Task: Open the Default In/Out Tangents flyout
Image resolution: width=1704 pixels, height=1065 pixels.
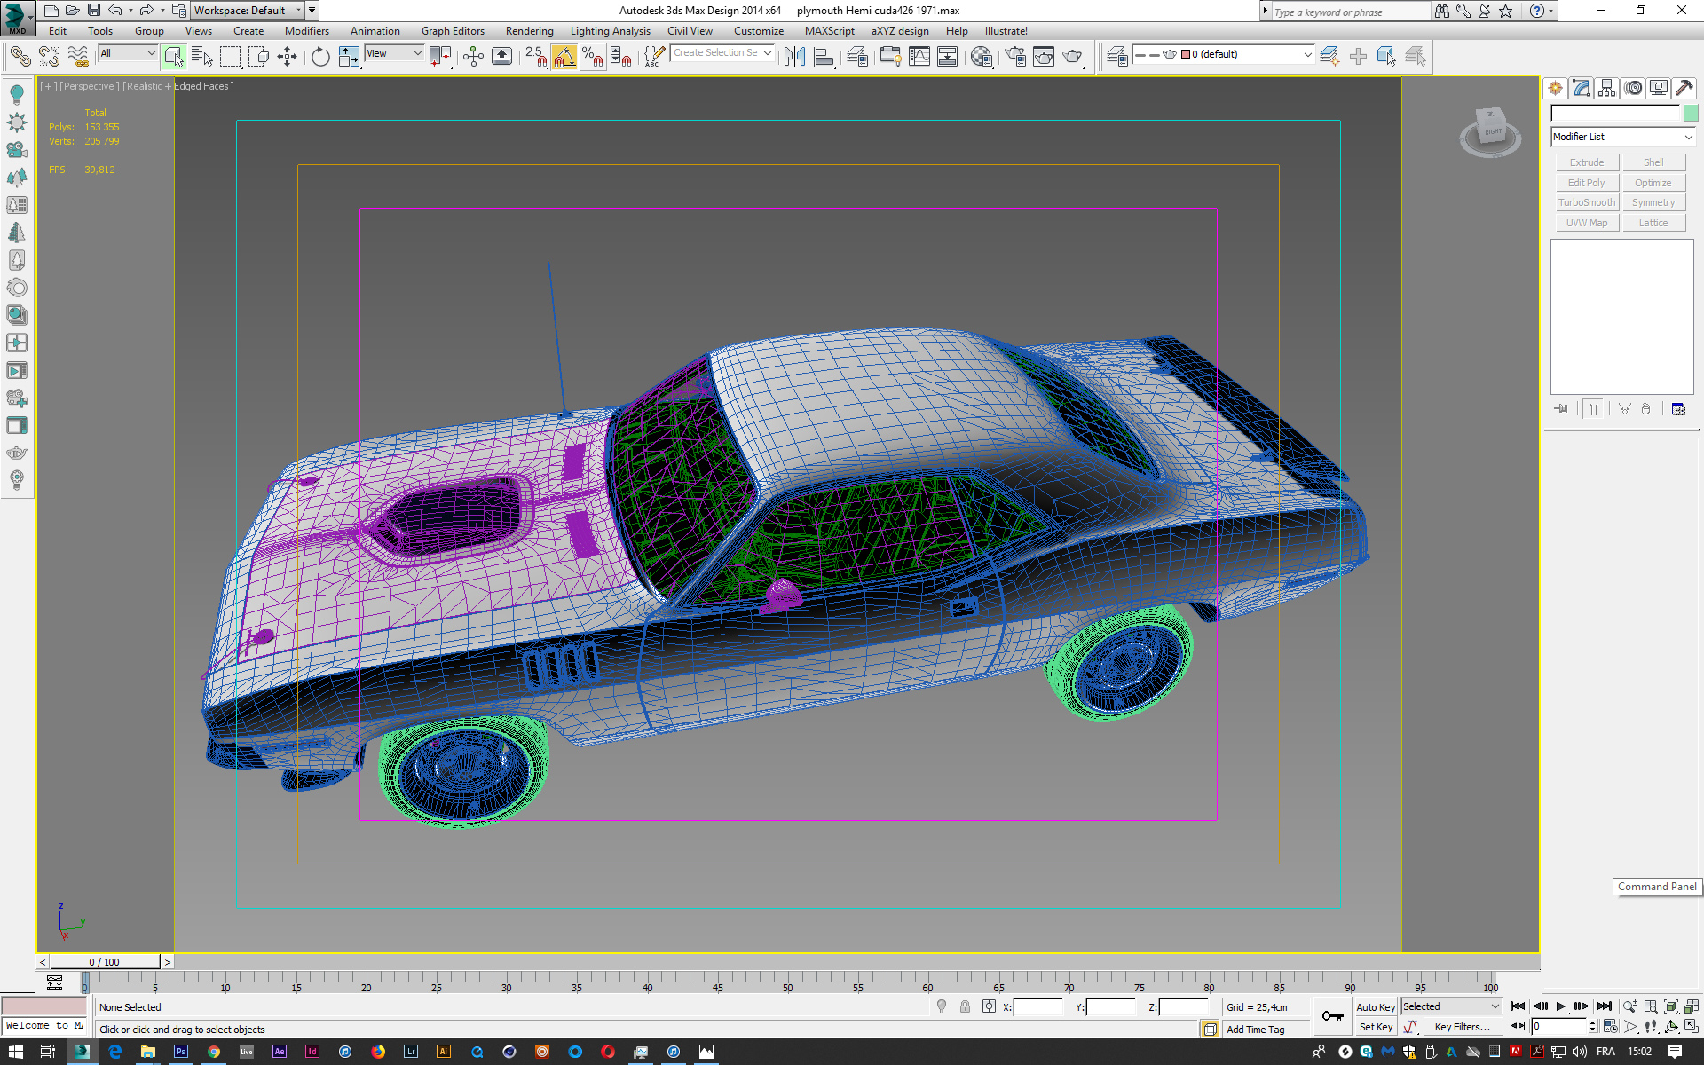Action: [x=1410, y=1027]
